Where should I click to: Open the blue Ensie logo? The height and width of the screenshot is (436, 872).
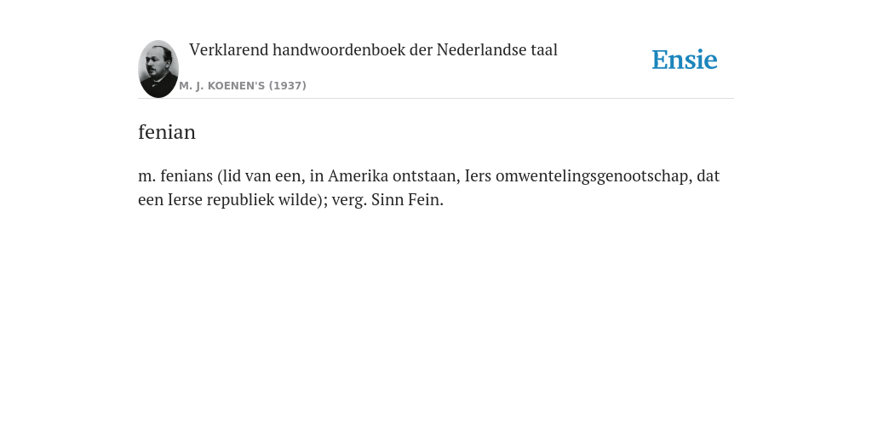pos(685,60)
